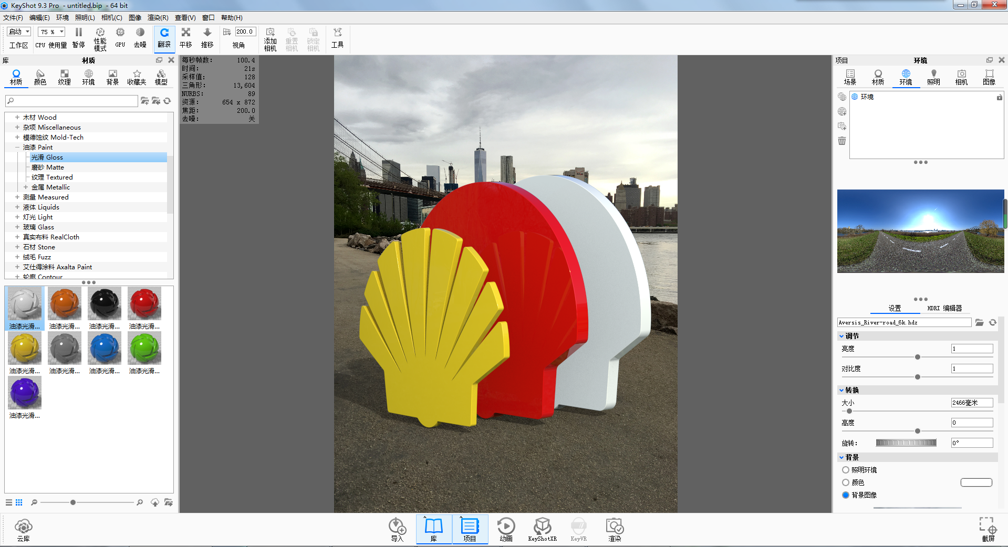The image size is (1008, 547).
Task: Toggle the Project panel button
Action: pos(470,530)
